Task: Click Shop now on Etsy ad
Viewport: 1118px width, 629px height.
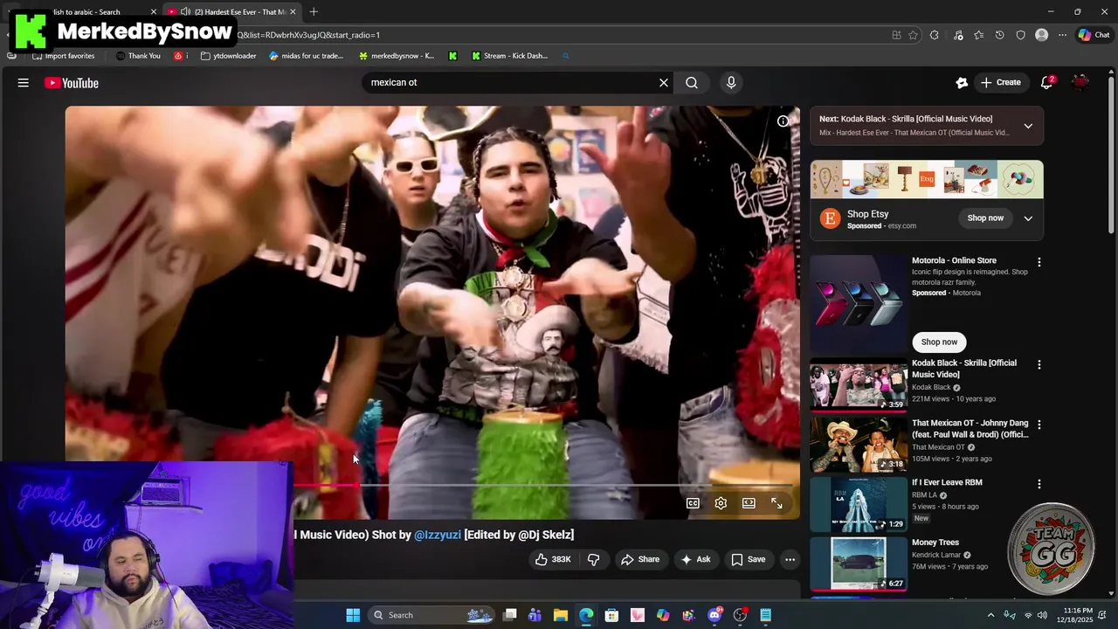Action: pos(985,218)
